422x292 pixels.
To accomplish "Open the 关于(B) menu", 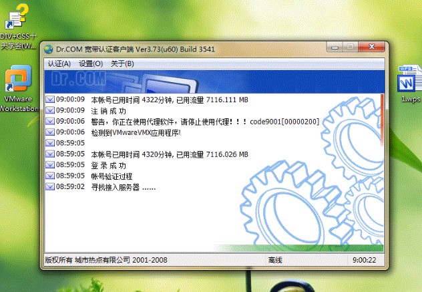I will (x=122, y=64).
